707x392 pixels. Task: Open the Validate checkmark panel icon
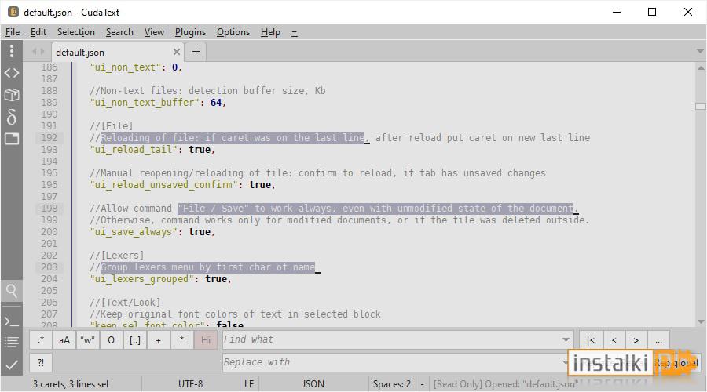[12, 365]
